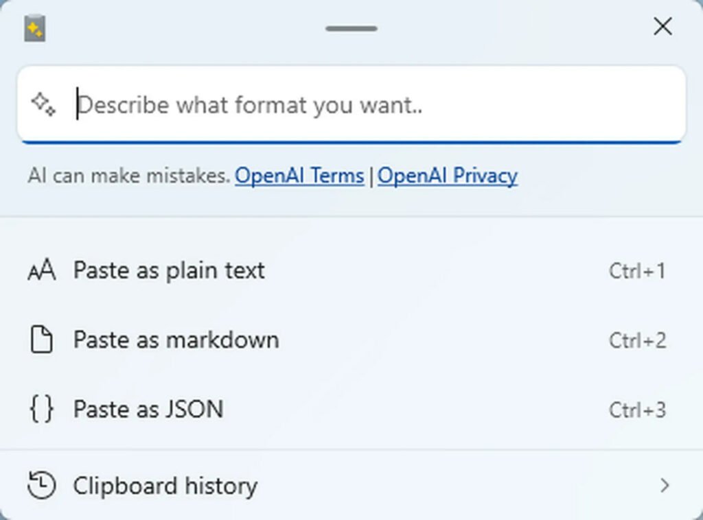Open the OpenAI Privacy link
Image resolution: width=703 pixels, height=520 pixels.
click(x=448, y=176)
